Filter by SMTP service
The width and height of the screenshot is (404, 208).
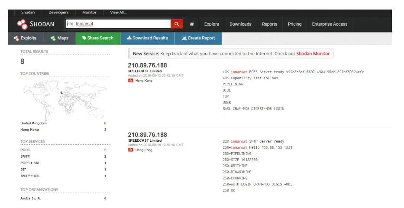25,156
